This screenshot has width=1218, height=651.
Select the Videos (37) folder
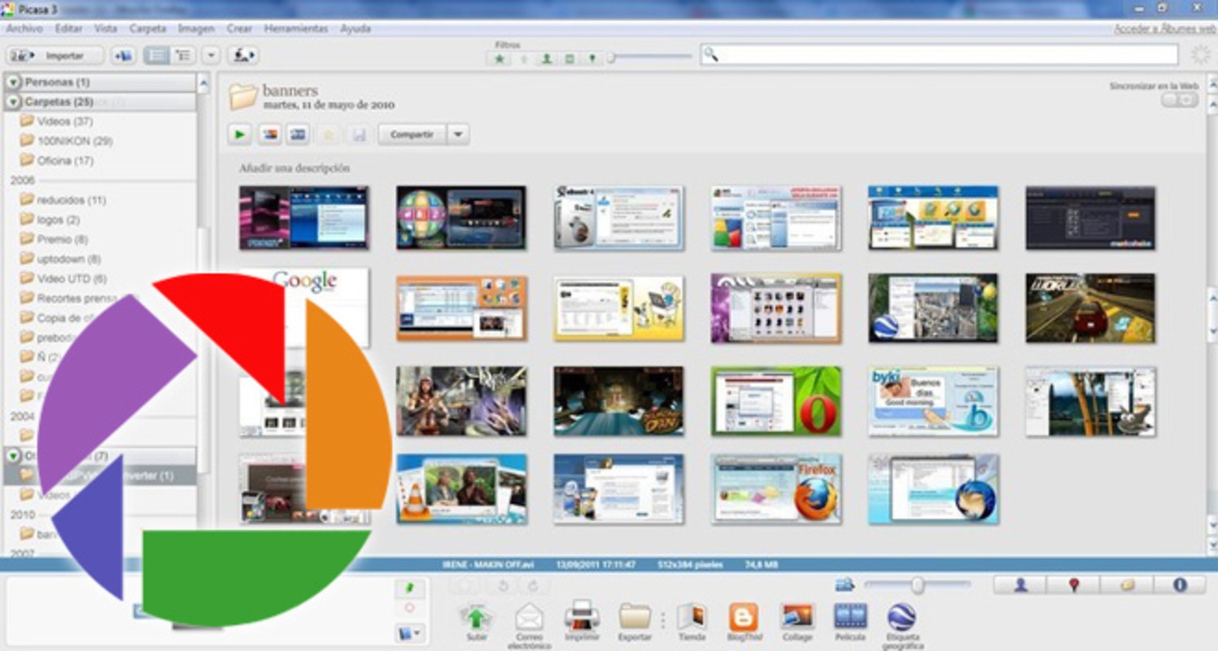[65, 121]
